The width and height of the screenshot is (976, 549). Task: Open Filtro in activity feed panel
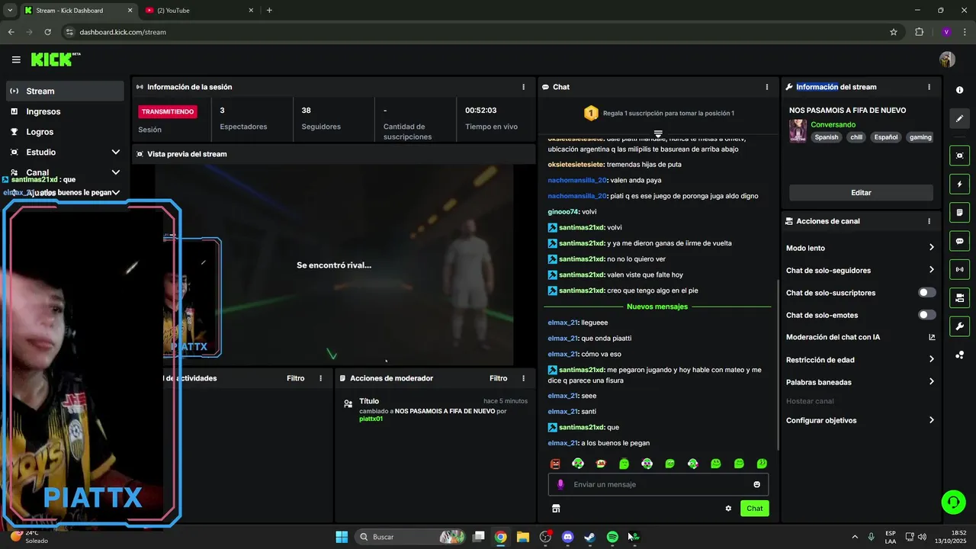295,378
